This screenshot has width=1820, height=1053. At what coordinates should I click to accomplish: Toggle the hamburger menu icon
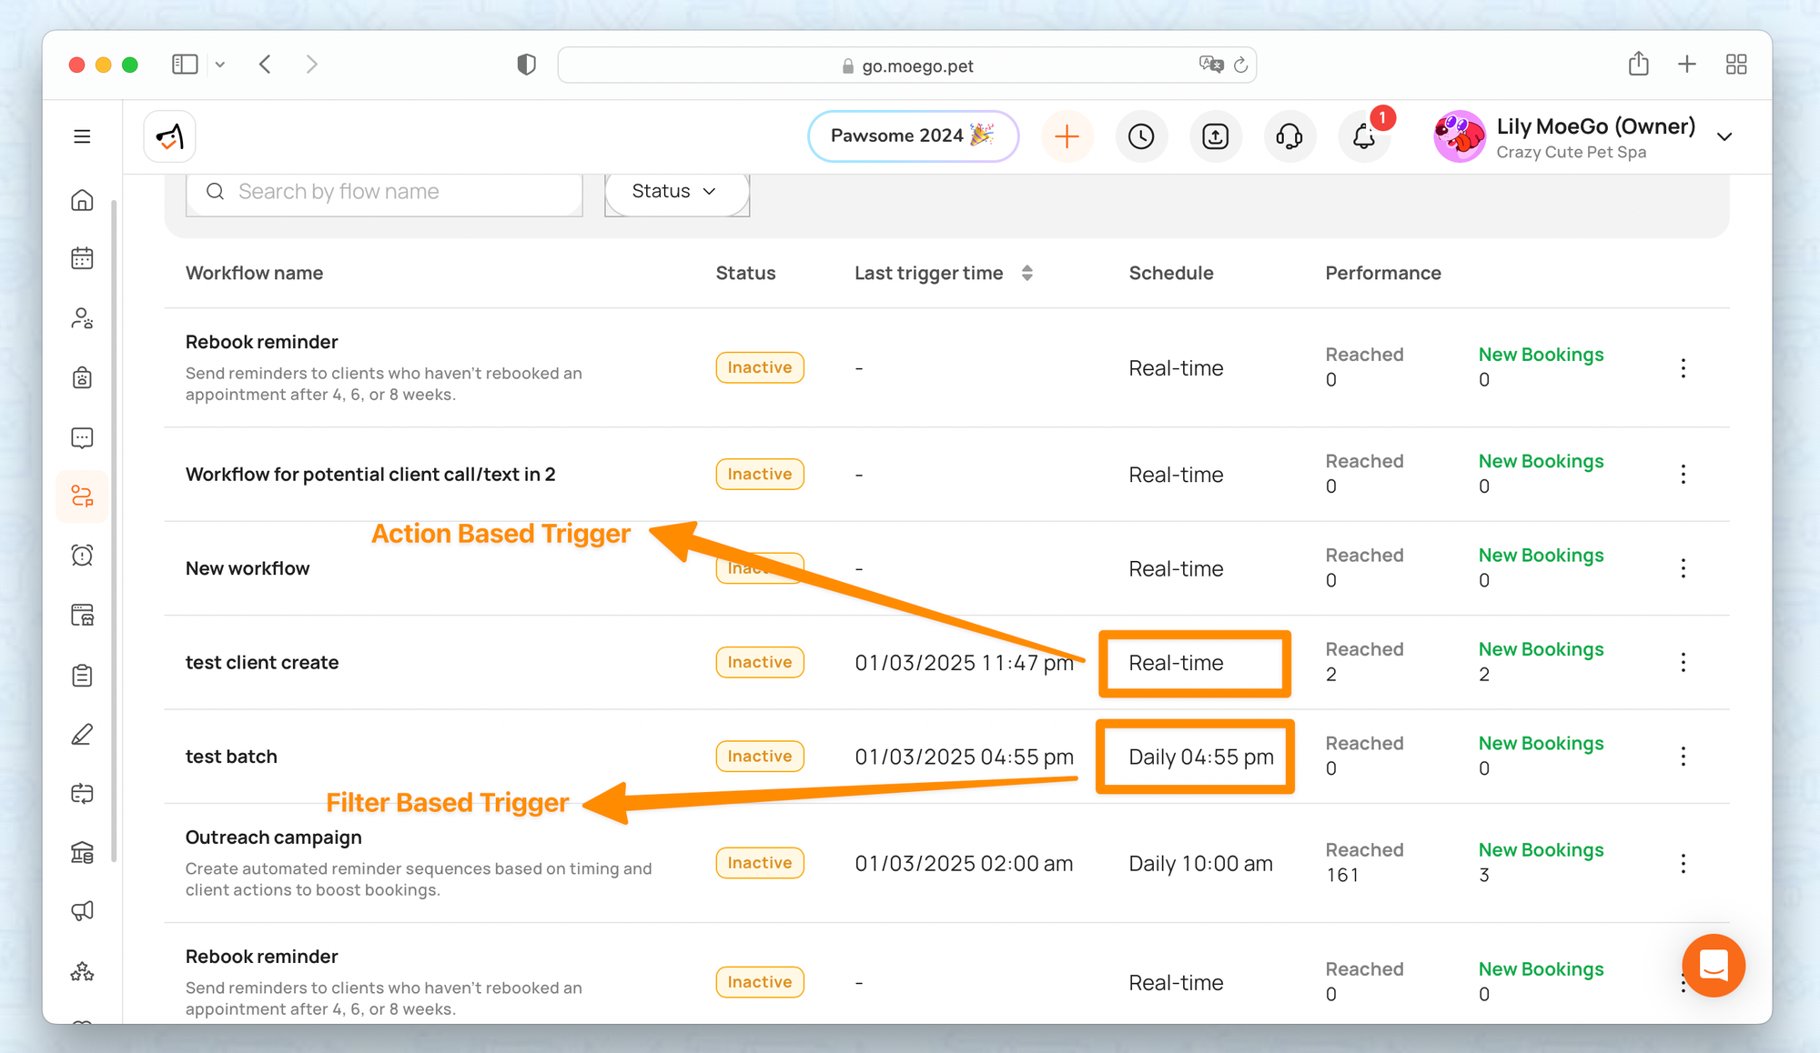pos(82,136)
